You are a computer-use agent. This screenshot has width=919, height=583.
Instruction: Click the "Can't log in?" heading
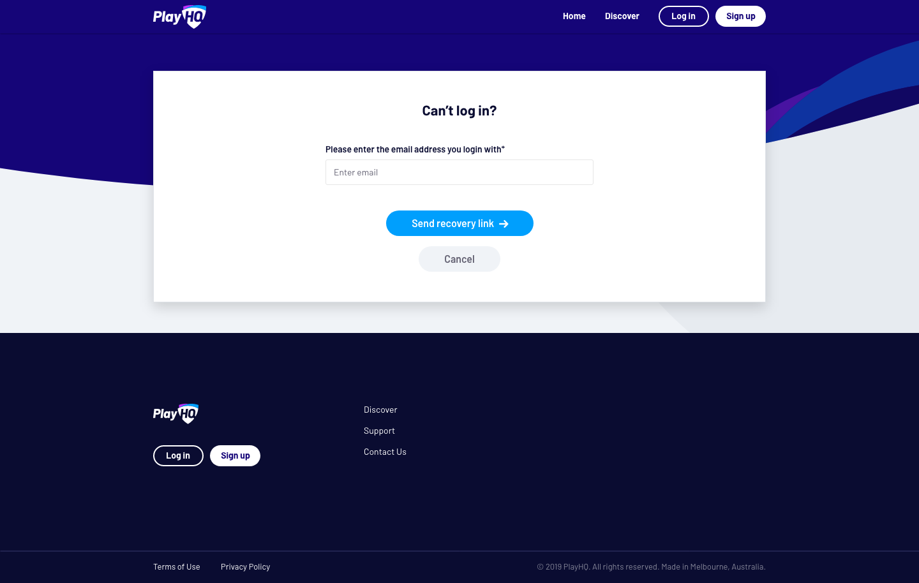point(459,110)
